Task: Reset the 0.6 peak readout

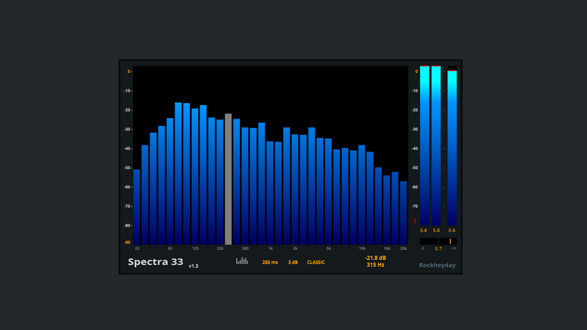Action: pos(452,231)
